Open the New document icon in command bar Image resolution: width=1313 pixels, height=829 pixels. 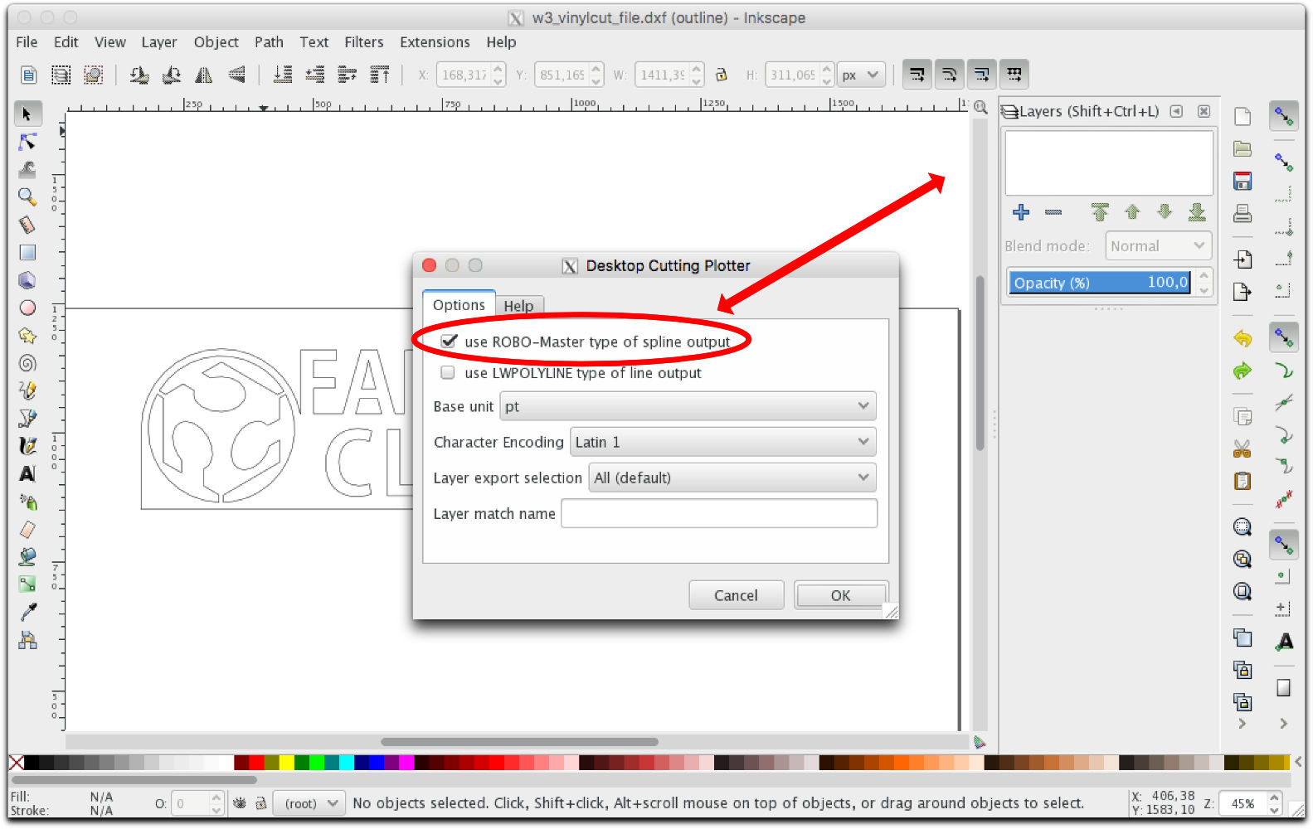(1242, 117)
